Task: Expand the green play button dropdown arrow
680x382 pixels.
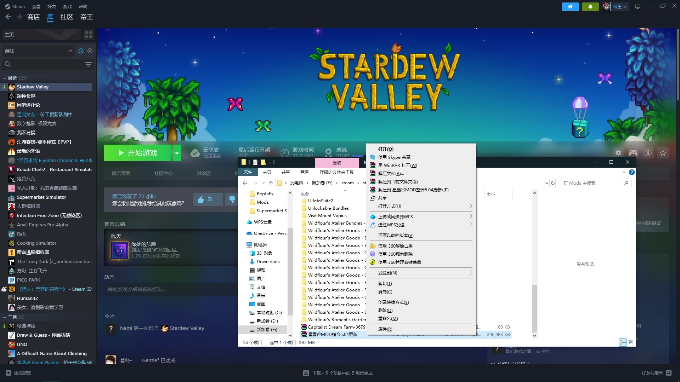Action: coord(177,153)
